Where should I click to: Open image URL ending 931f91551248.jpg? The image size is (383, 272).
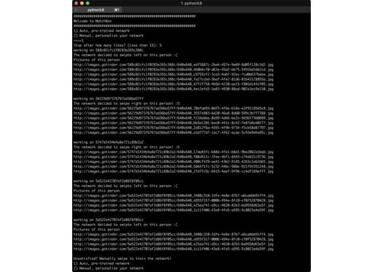point(174,167)
